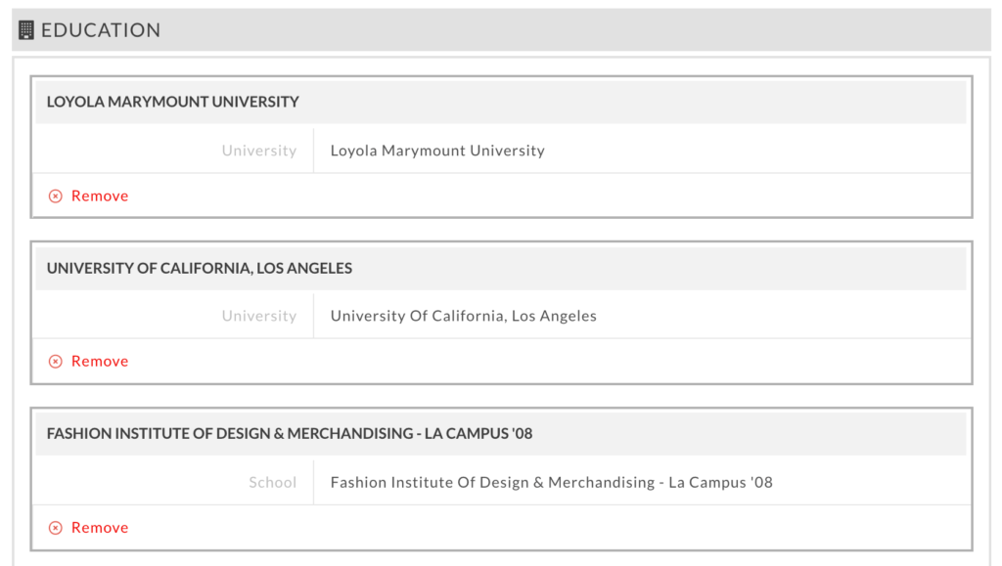Click the footer row of the Loyola card

click(x=502, y=196)
